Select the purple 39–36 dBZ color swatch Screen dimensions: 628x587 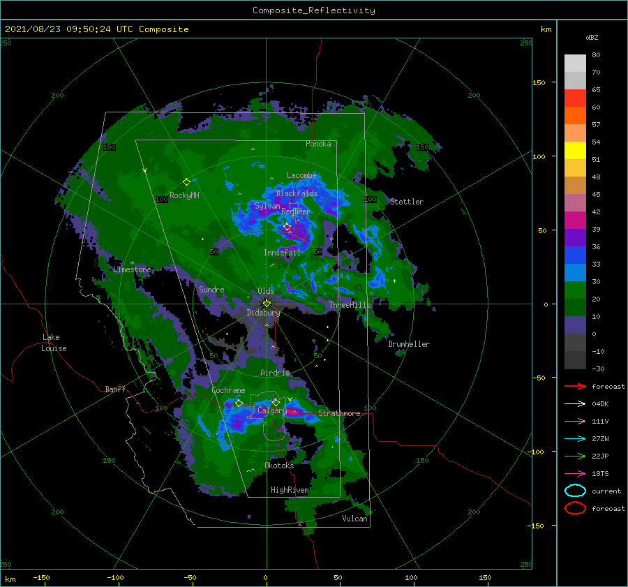click(575, 237)
